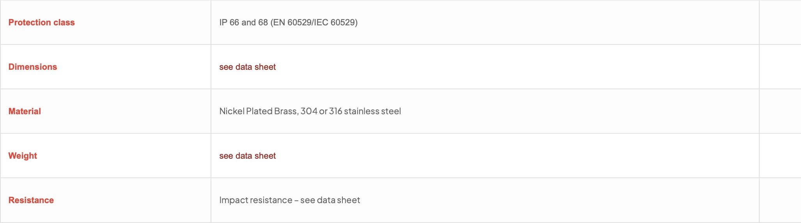Click the 'Protection class' row label
Viewport: 801px width, 223px height.
(x=41, y=22)
